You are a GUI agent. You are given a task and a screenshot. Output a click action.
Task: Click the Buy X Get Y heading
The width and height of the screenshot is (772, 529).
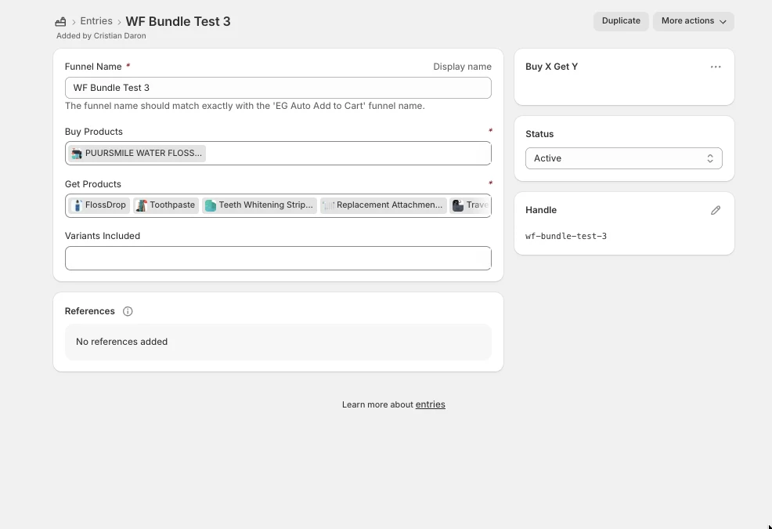(551, 67)
